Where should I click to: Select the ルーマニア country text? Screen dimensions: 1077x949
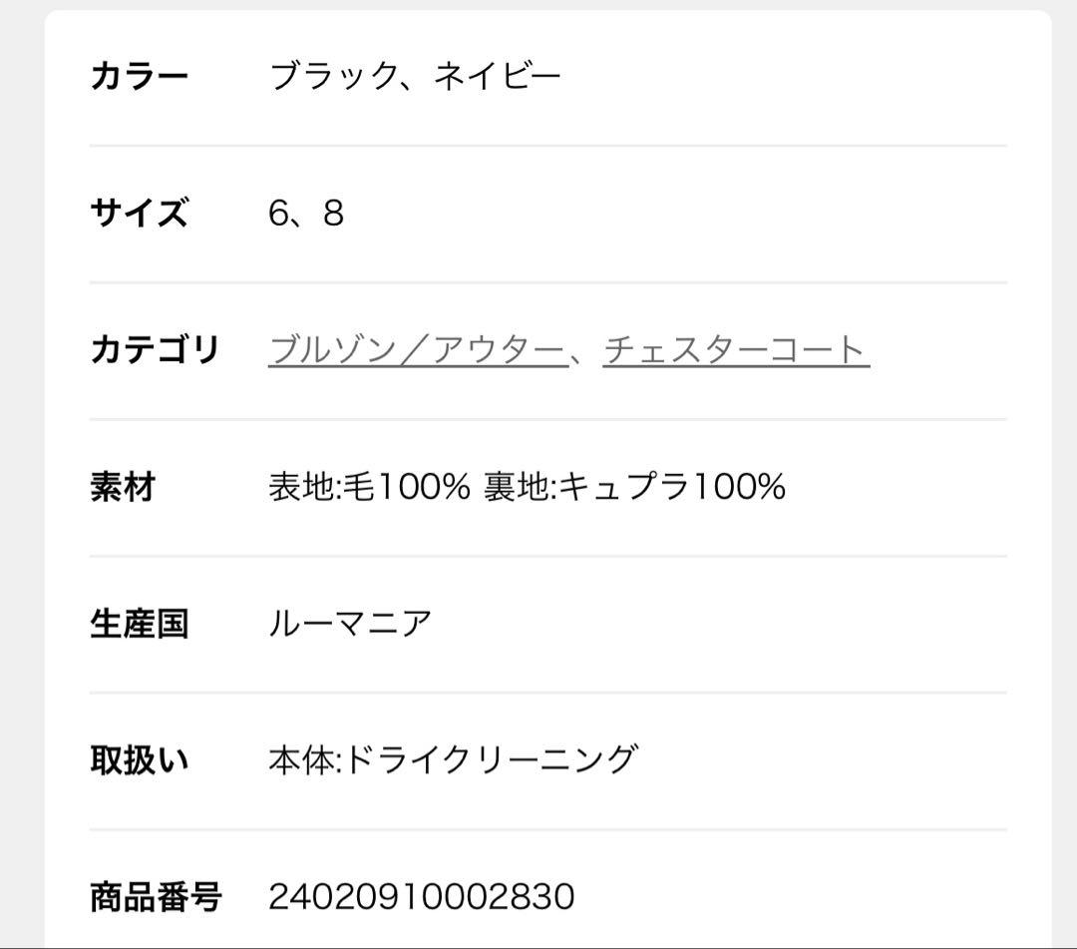point(351,625)
